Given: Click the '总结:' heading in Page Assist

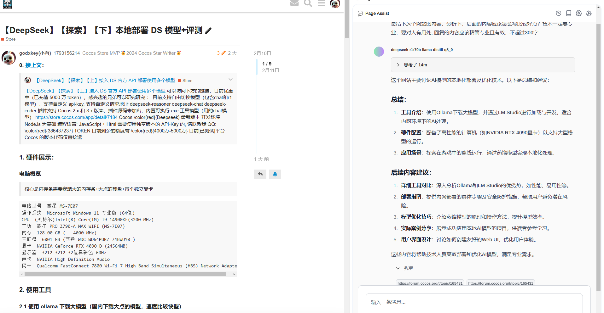Looking at the screenshot, I should point(398,100).
